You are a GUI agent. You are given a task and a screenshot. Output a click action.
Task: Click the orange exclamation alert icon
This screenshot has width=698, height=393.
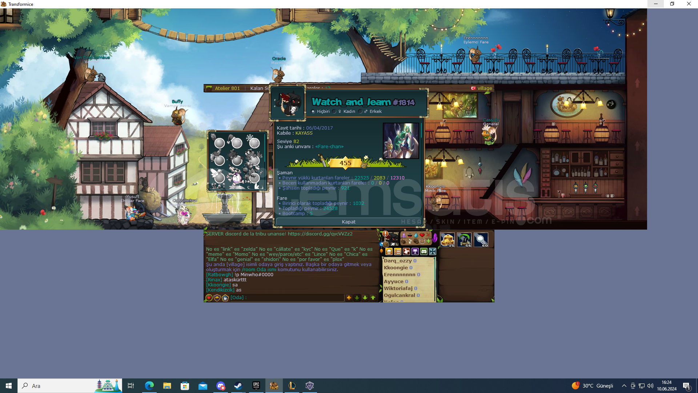coord(385,234)
